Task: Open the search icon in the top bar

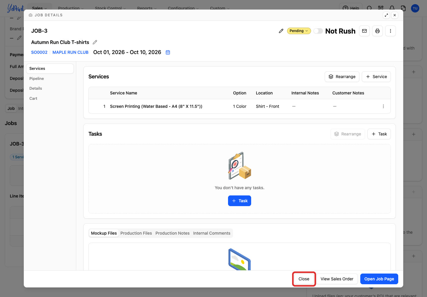Action: coord(369,8)
